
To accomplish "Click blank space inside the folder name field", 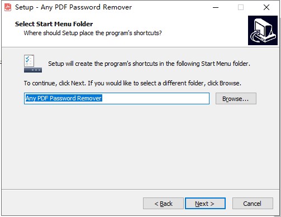I will click(x=155, y=98).
